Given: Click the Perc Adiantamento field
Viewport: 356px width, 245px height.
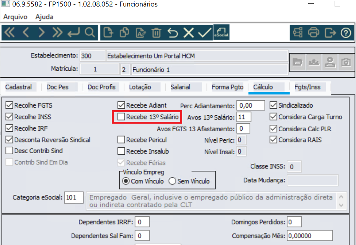Looking at the screenshot, I should tap(251, 105).
